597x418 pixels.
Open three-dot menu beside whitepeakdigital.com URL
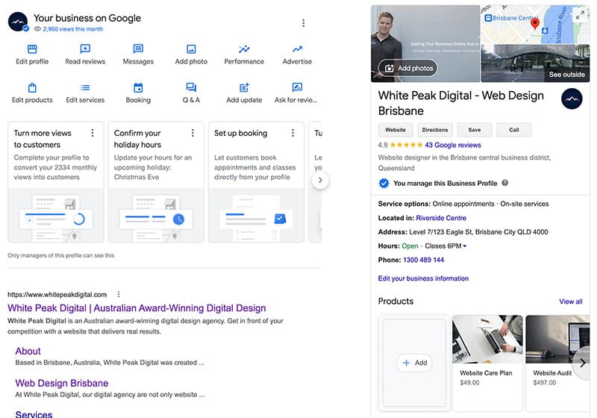click(x=119, y=294)
